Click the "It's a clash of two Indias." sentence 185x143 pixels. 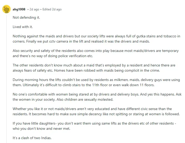(x=32, y=138)
